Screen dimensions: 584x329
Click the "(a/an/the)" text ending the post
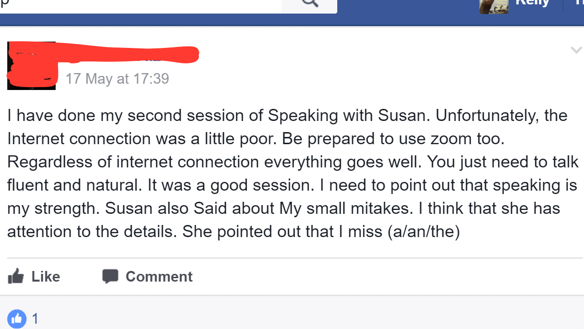tap(423, 232)
